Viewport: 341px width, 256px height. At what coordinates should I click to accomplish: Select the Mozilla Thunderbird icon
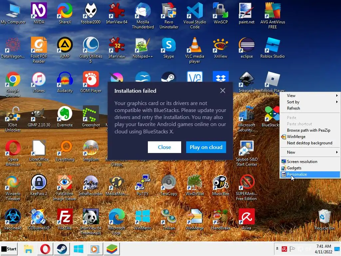[143, 16]
